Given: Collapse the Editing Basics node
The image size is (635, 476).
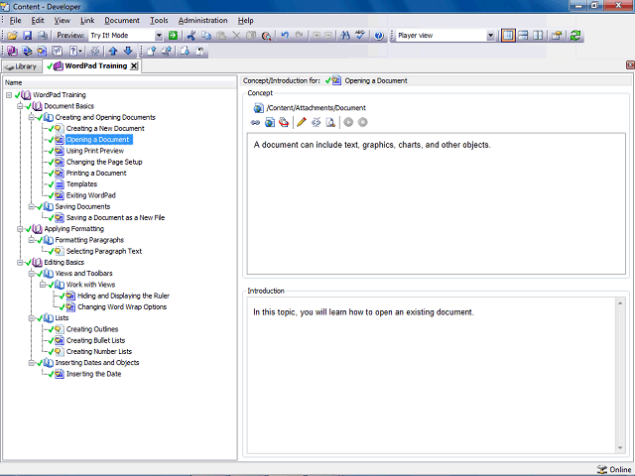Looking at the screenshot, I should 20,262.
